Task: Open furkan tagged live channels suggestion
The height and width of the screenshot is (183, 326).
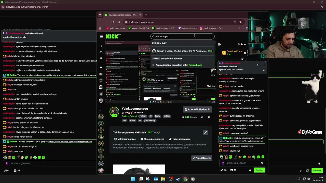Action: [182, 58]
